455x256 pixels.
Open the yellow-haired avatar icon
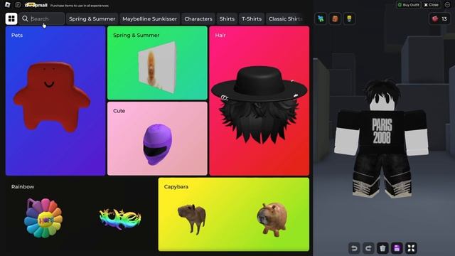(x=349, y=19)
